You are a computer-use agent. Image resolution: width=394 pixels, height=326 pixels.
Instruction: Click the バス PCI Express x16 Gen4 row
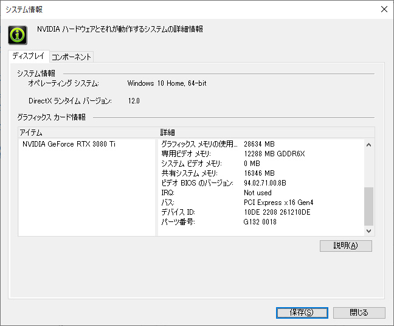[x=262, y=203]
